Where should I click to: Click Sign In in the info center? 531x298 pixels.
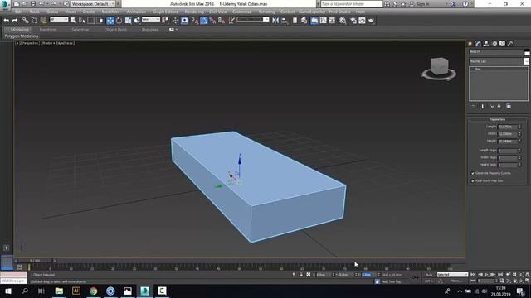pyautogui.click(x=422, y=3)
